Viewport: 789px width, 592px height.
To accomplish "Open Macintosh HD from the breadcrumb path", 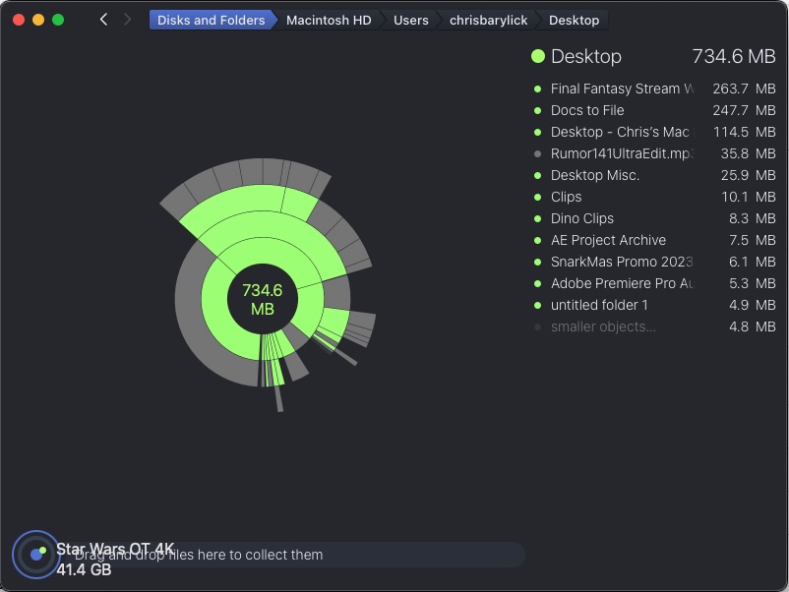I will point(330,19).
